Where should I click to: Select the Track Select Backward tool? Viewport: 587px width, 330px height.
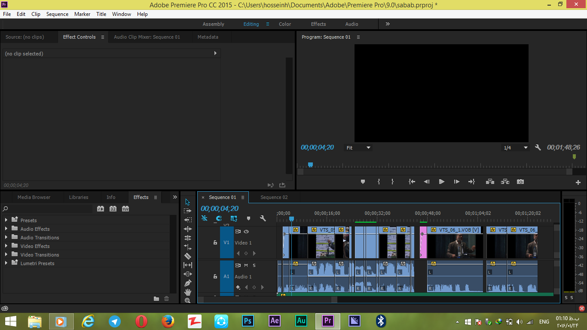click(x=187, y=220)
